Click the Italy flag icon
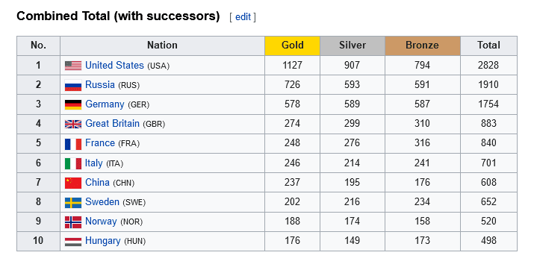The height and width of the screenshot is (273, 534). 73,163
